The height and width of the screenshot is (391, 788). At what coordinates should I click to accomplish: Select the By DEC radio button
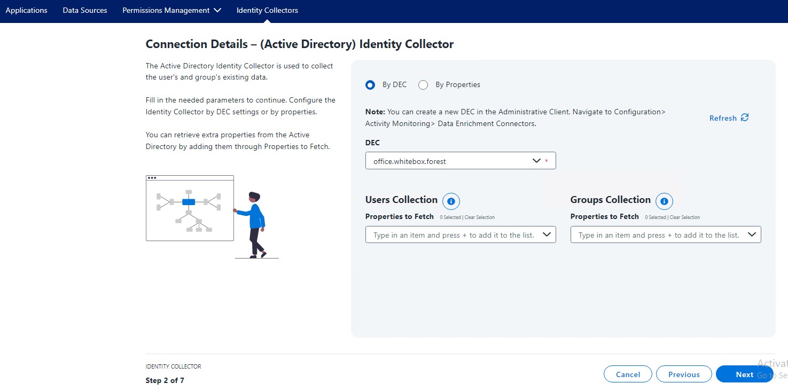tap(370, 85)
